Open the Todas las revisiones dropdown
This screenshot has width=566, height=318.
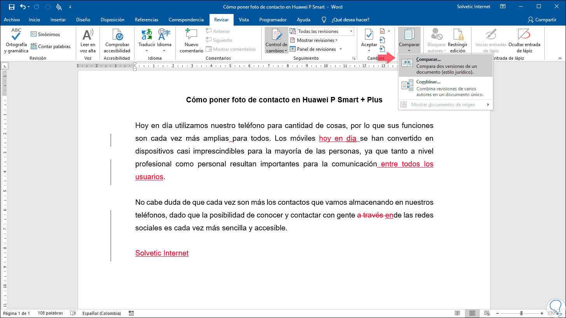351,31
